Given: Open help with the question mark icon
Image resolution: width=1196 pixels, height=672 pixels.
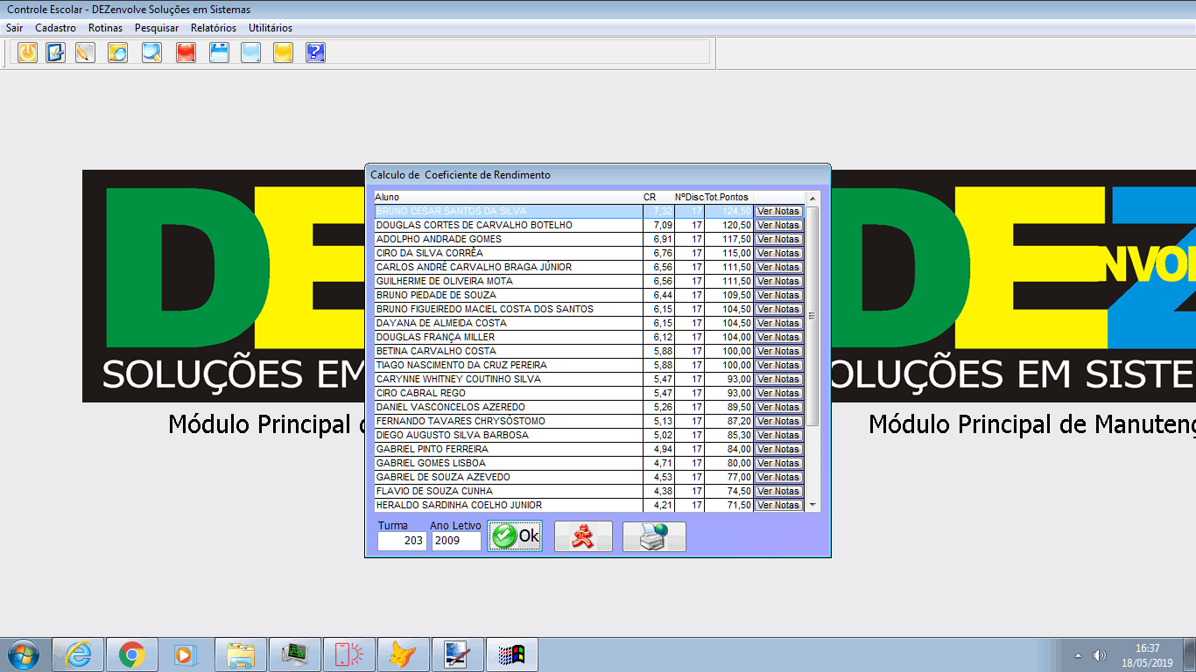Looking at the screenshot, I should point(315,52).
